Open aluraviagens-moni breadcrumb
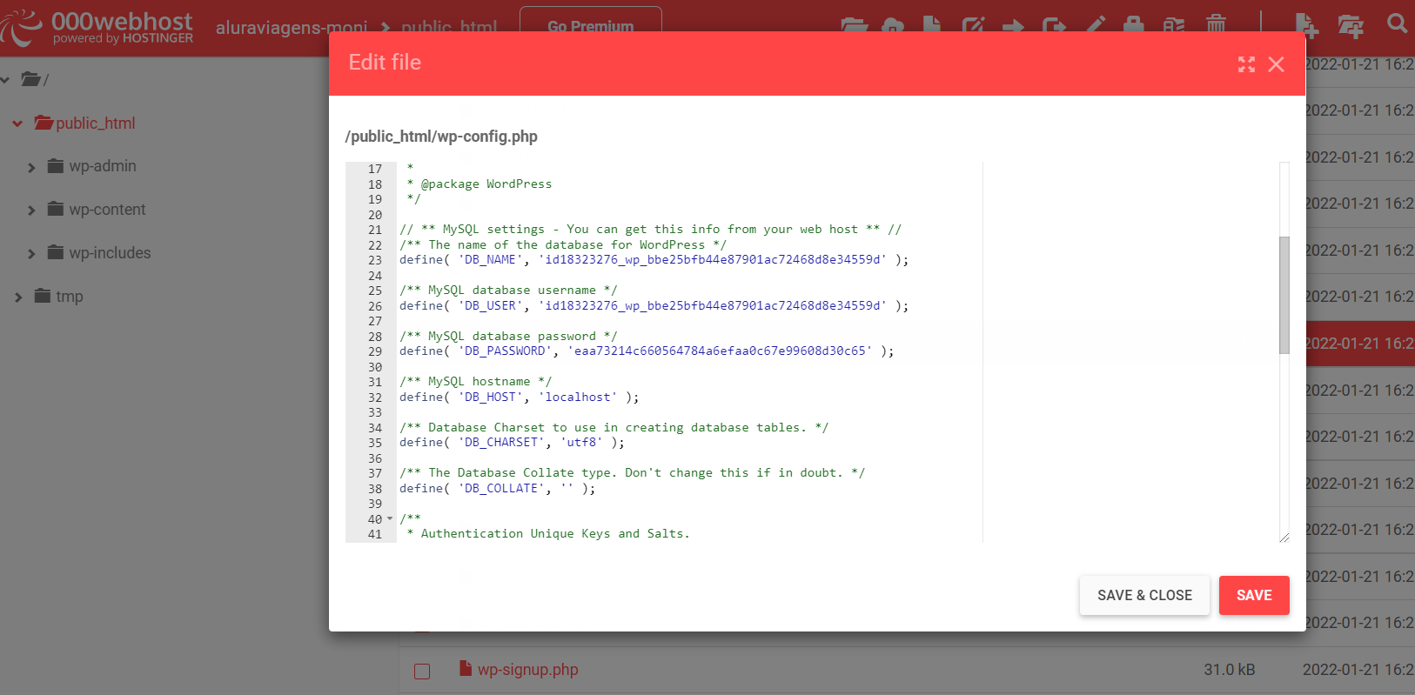This screenshot has width=1415, height=695. click(x=292, y=28)
